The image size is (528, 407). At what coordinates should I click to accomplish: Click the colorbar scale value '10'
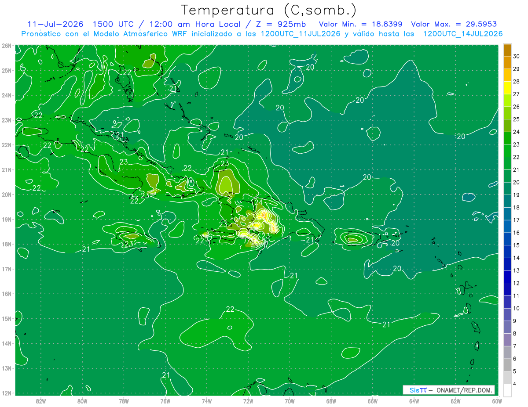(x=517, y=308)
